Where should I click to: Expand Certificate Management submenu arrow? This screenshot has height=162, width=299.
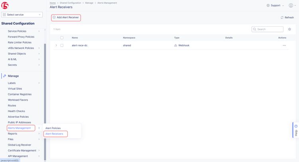click(x=39, y=150)
